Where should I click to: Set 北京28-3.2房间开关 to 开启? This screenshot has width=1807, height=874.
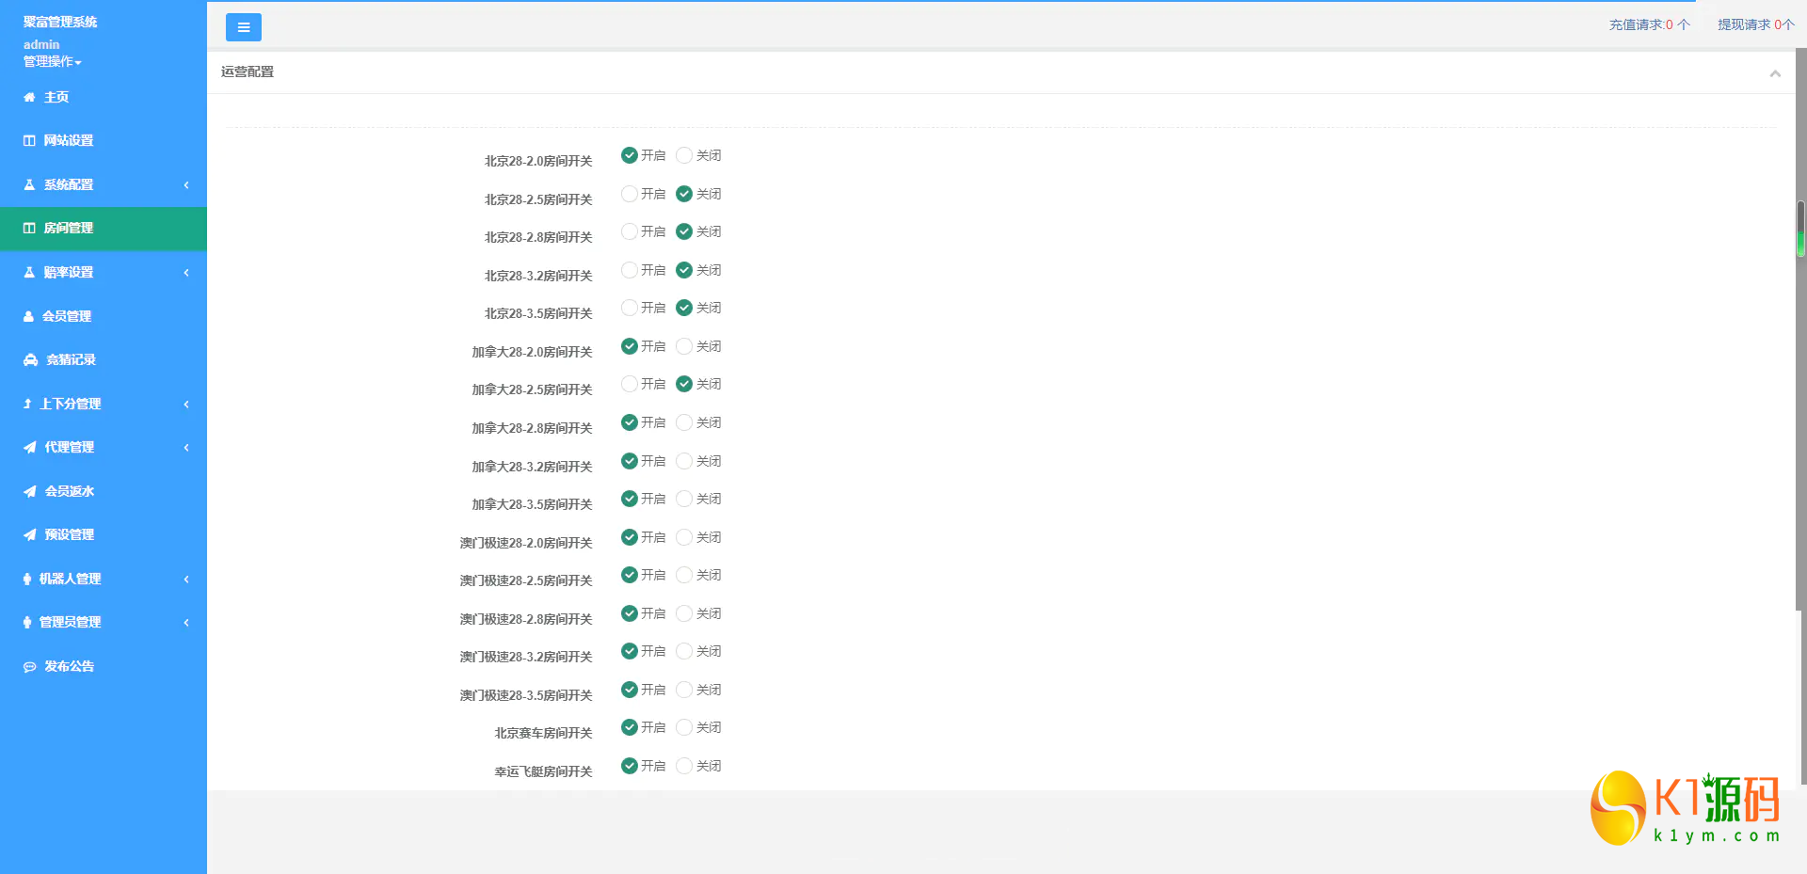(x=630, y=270)
